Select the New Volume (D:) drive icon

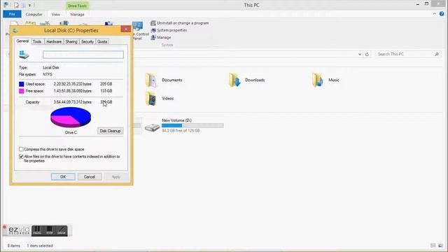pyautogui.click(x=152, y=127)
